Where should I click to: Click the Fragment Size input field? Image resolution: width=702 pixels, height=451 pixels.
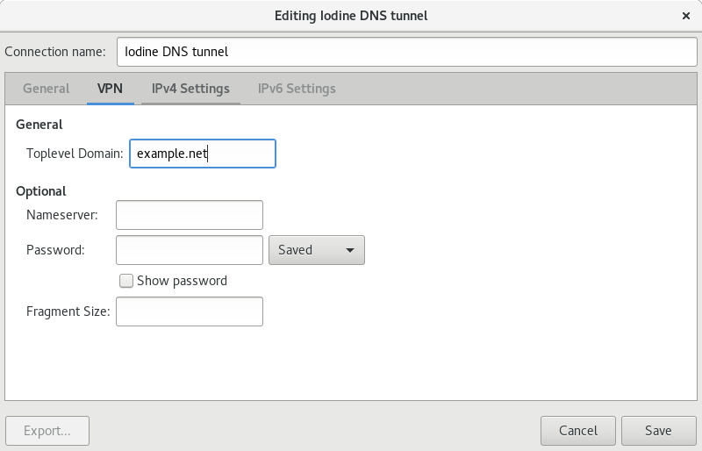(190, 311)
